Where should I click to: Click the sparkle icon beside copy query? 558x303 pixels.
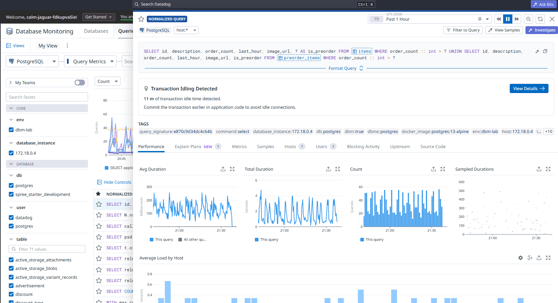click(x=537, y=51)
